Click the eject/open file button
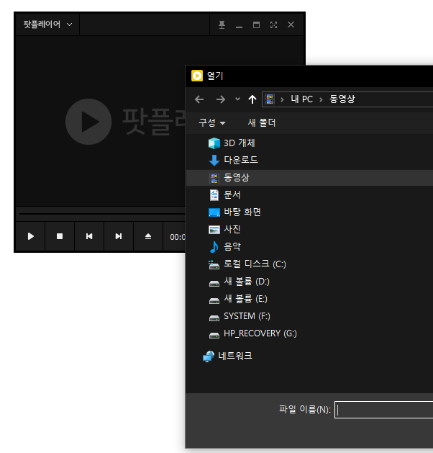This screenshot has width=433, height=453. (x=148, y=236)
